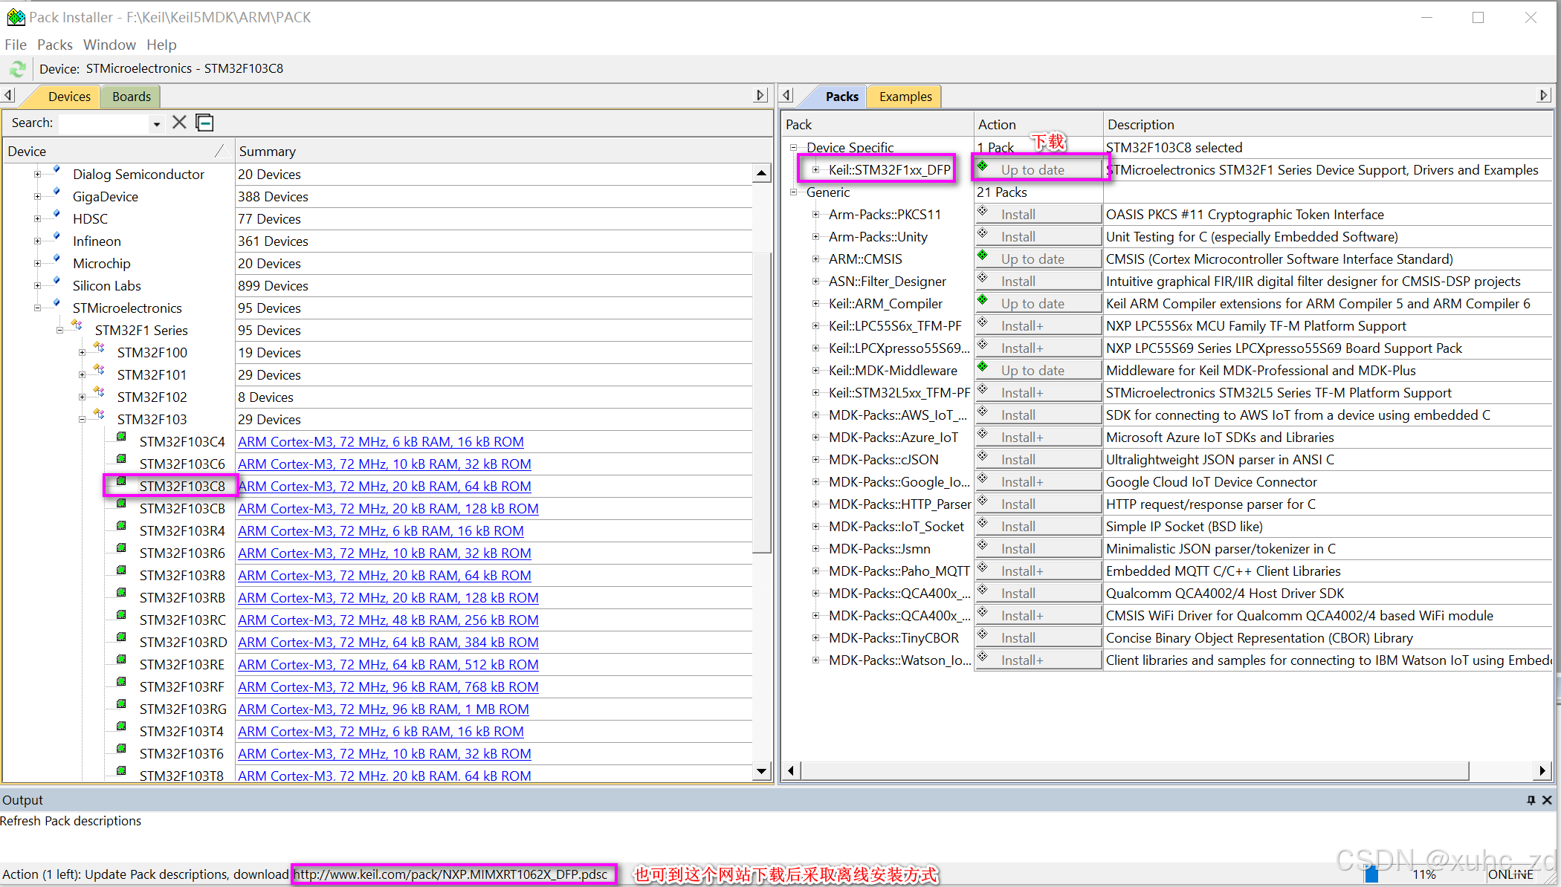Switch to the Boards tab
The width and height of the screenshot is (1561, 887).
click(132, 97)
